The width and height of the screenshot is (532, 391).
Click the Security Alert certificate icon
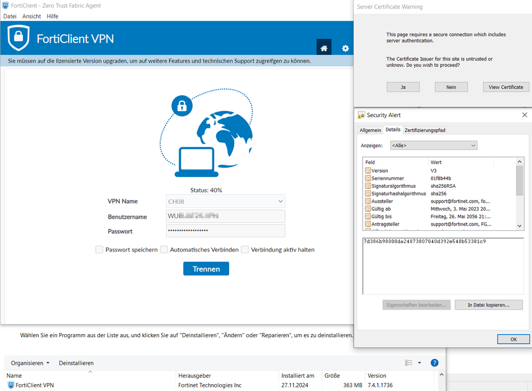tap(361, 115)
